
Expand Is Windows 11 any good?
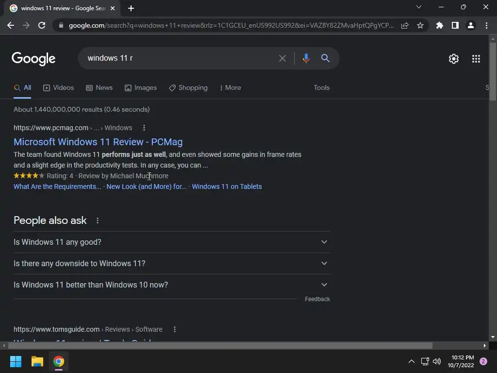[171, 242]
